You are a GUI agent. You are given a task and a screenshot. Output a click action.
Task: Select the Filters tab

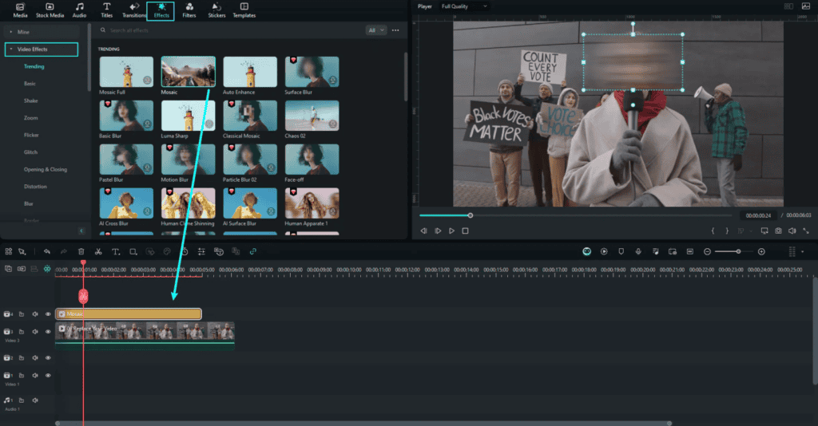pyautogui.click(x=189, y=10)
